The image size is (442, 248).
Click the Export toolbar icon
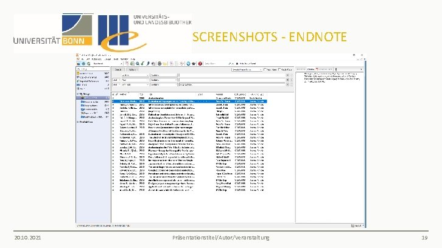point(148,64)
